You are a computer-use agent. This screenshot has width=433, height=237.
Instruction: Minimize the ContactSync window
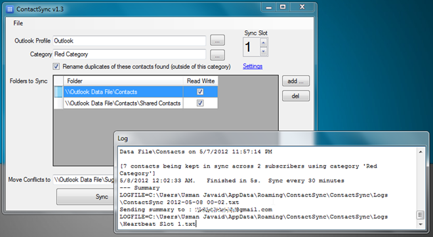point(269,7)
